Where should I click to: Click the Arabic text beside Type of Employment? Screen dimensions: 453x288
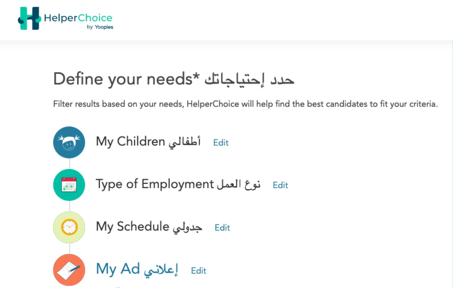tap(239, 185)
